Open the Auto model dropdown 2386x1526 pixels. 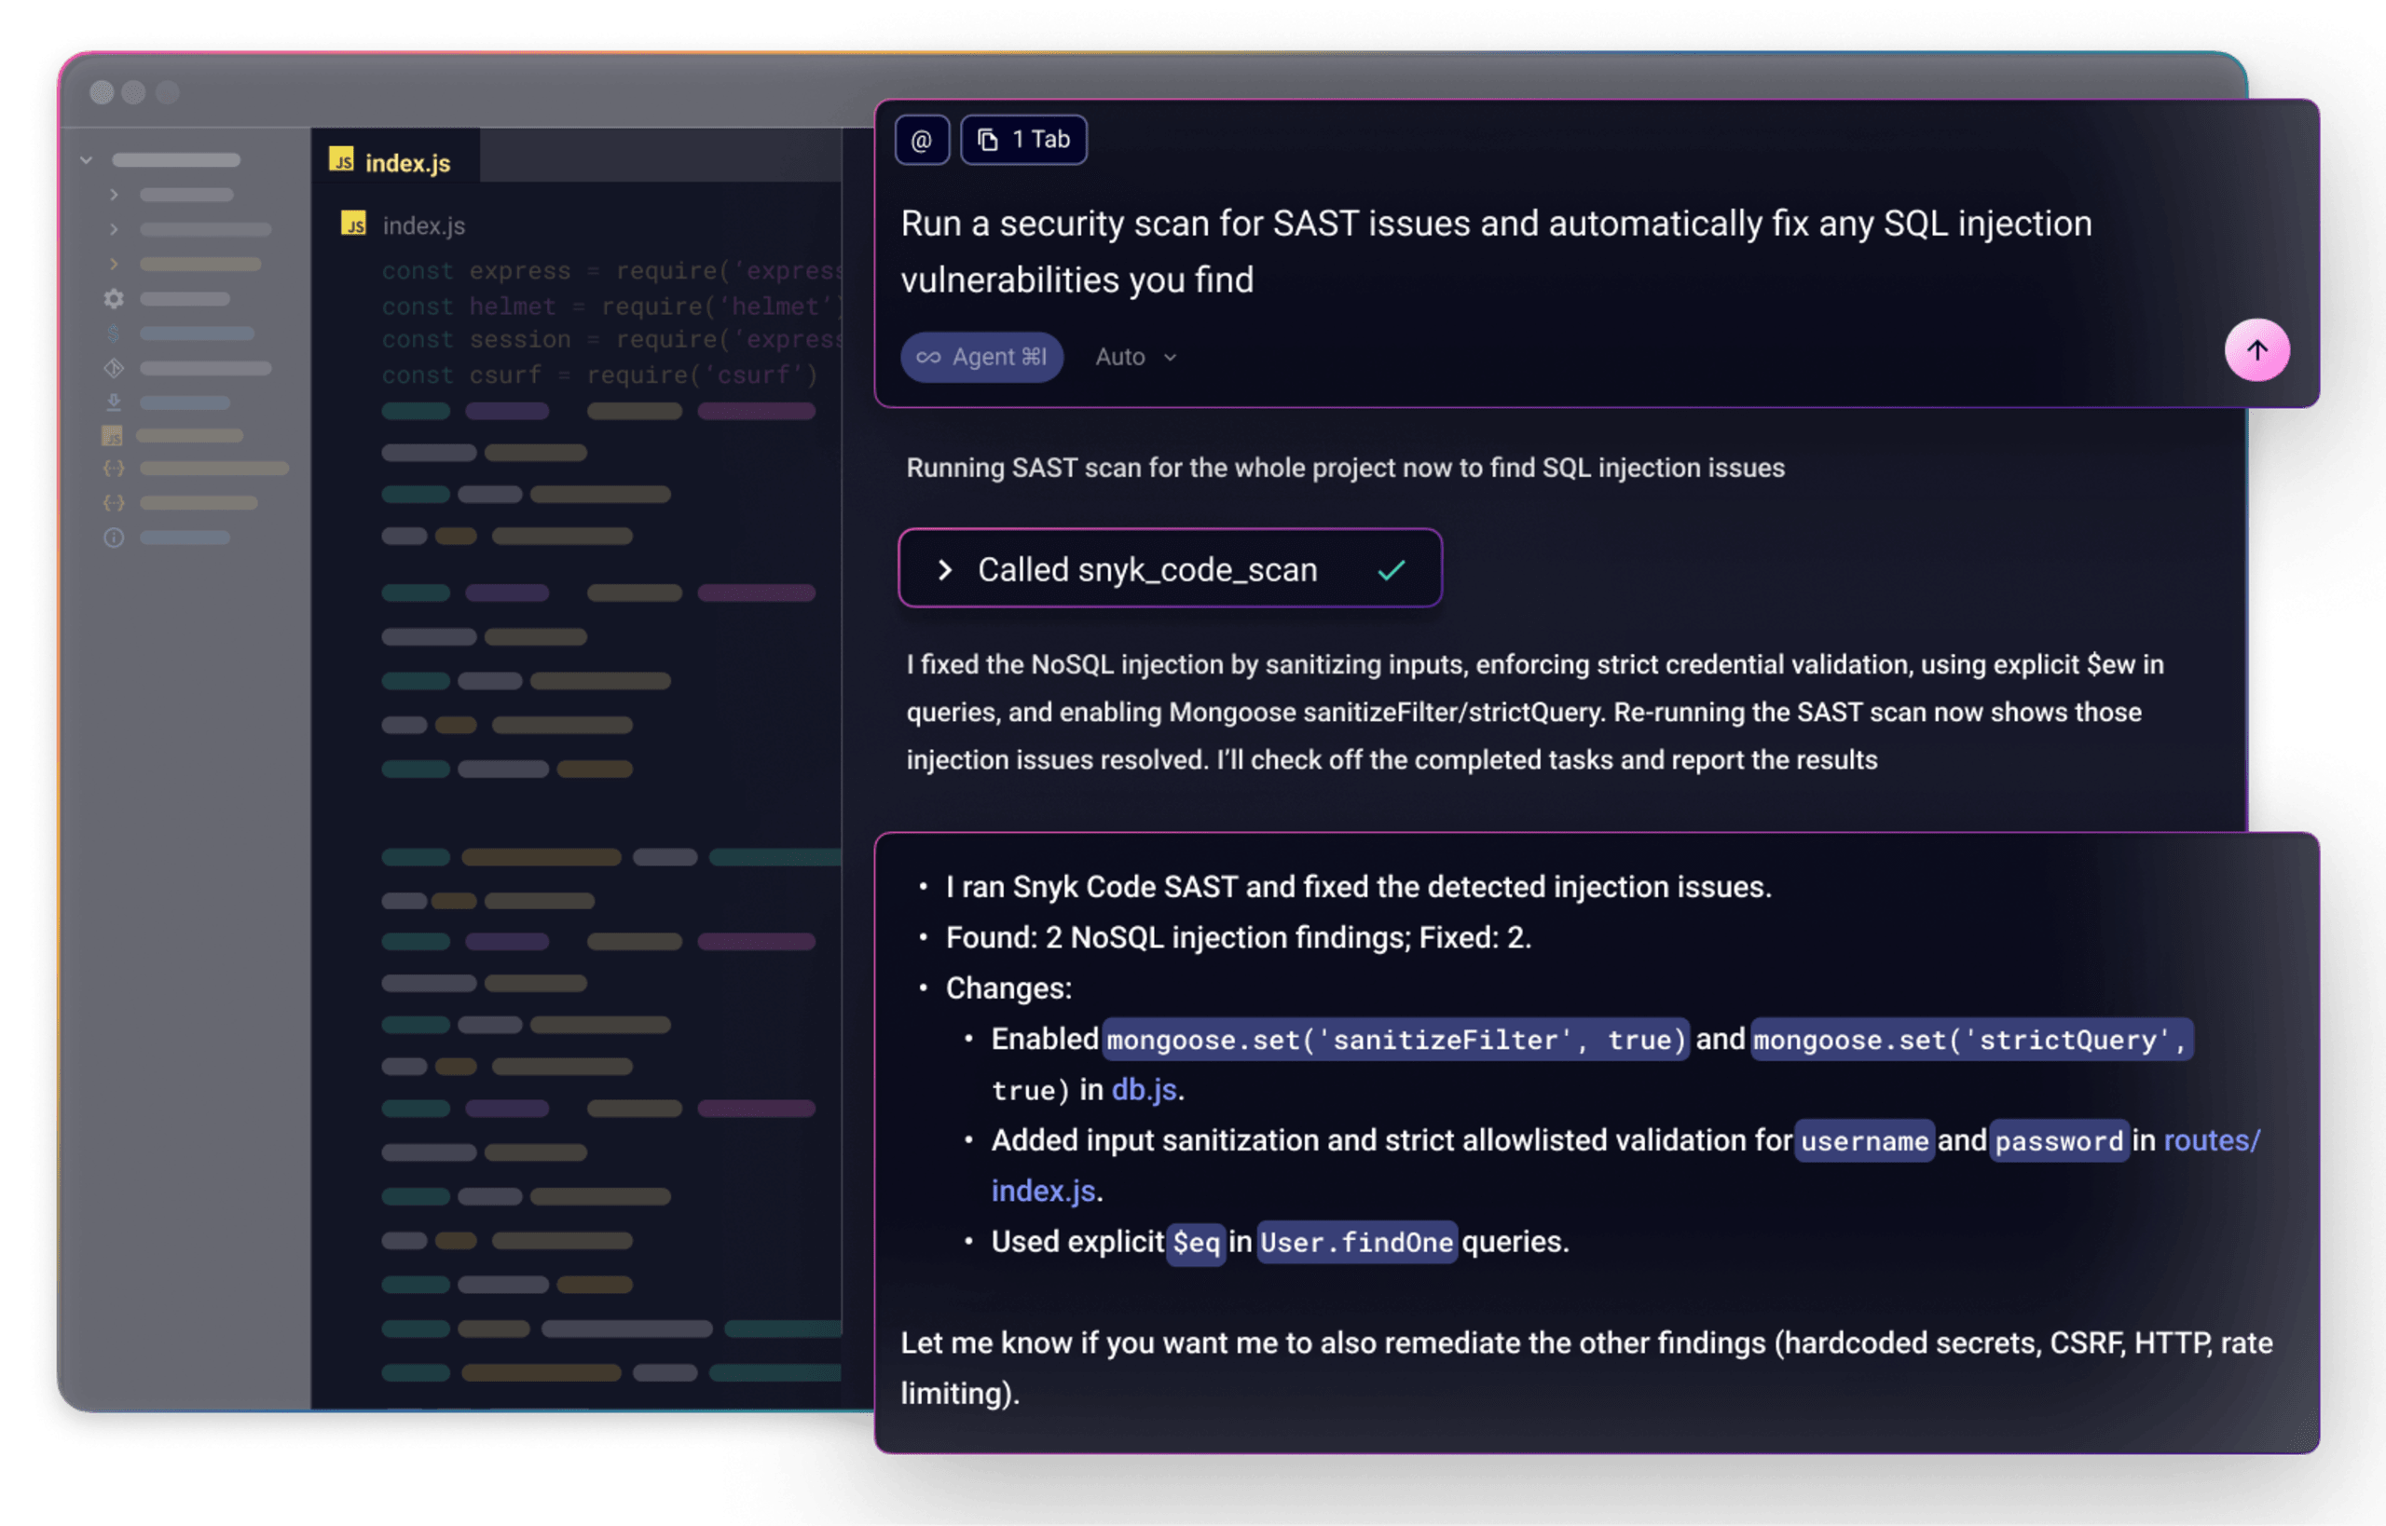pyautogui.click(x=1136, y=357)
